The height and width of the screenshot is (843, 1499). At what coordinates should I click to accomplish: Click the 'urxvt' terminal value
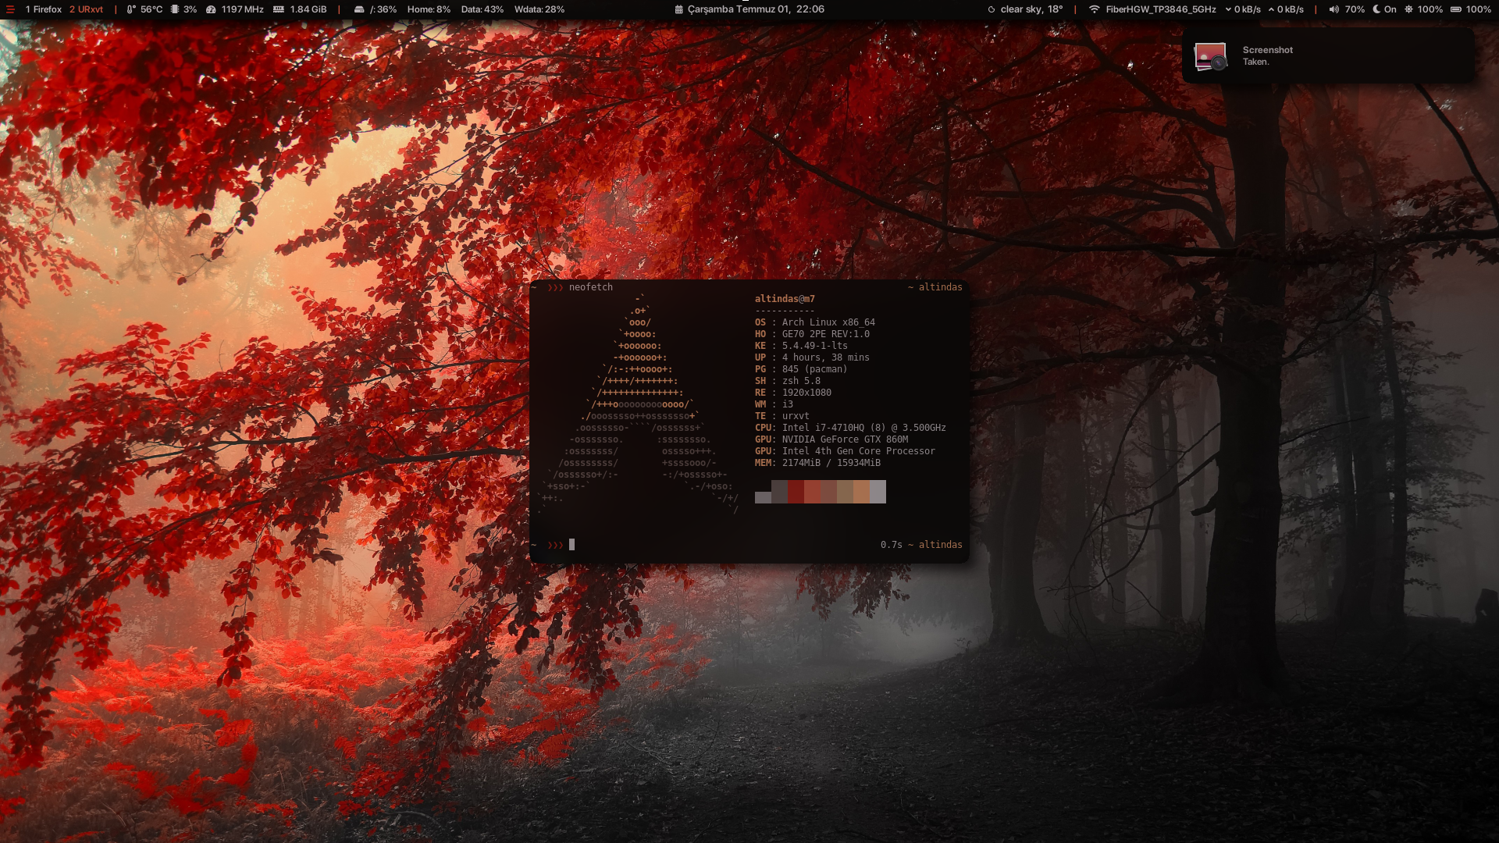point(796,416)
